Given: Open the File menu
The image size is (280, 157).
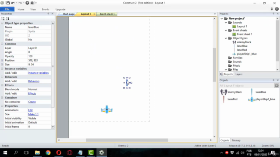Looking at the screenshot, I should (x=7, y=9).
